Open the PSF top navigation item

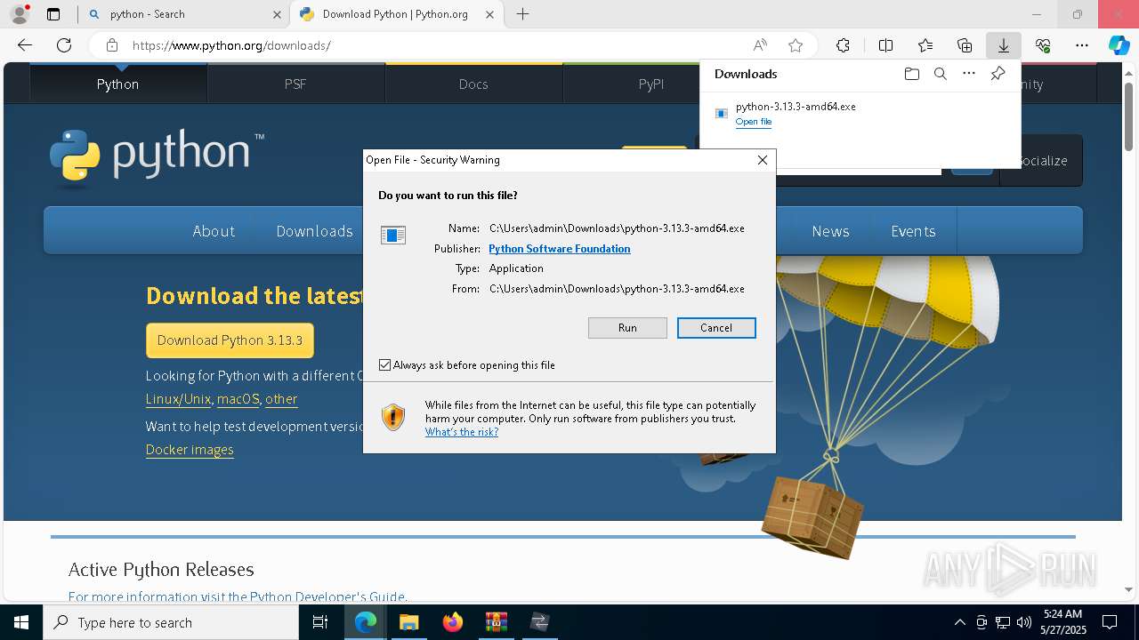(295, 84)
